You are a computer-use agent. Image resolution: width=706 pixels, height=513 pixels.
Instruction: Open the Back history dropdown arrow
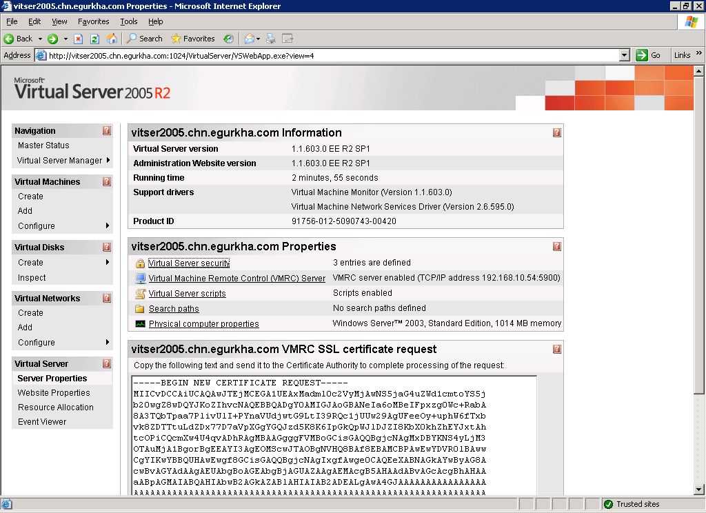(x=40, y=39)
